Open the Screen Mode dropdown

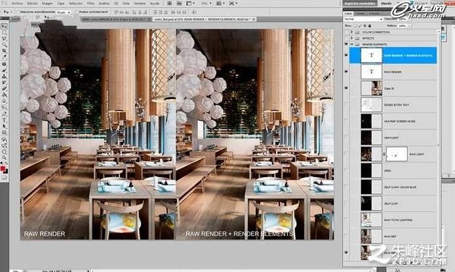[233, 3]
